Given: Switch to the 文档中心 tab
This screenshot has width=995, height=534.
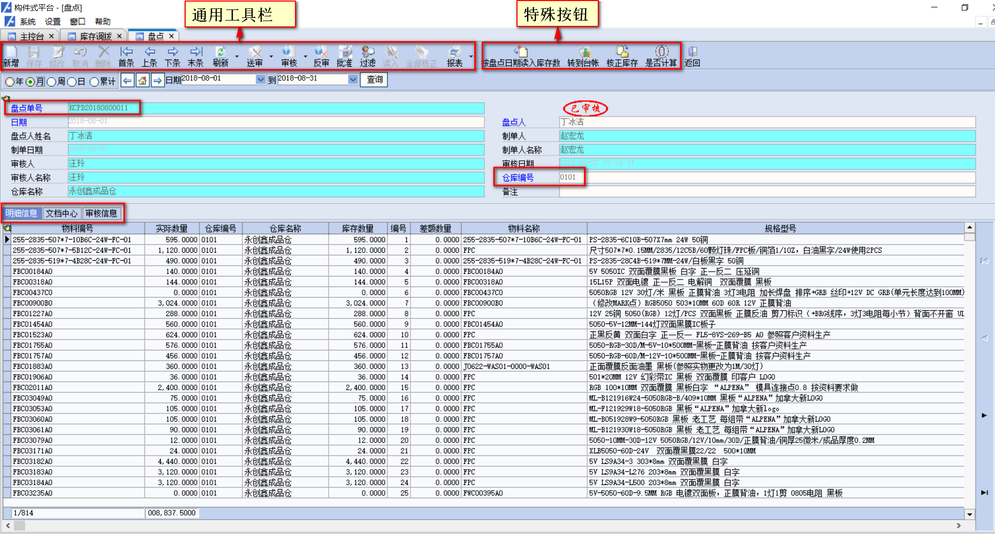Looking at the screenshot, I should click(x=62, y=213).
